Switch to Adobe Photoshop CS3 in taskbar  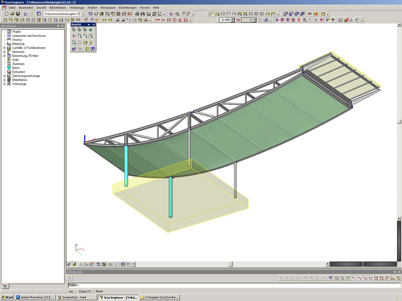tap(35, 297)
